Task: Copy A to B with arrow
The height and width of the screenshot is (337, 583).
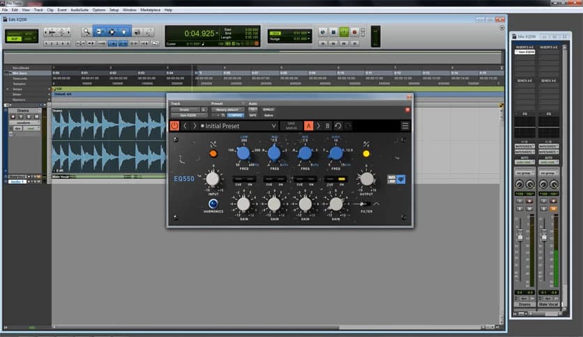Action: 318,126
